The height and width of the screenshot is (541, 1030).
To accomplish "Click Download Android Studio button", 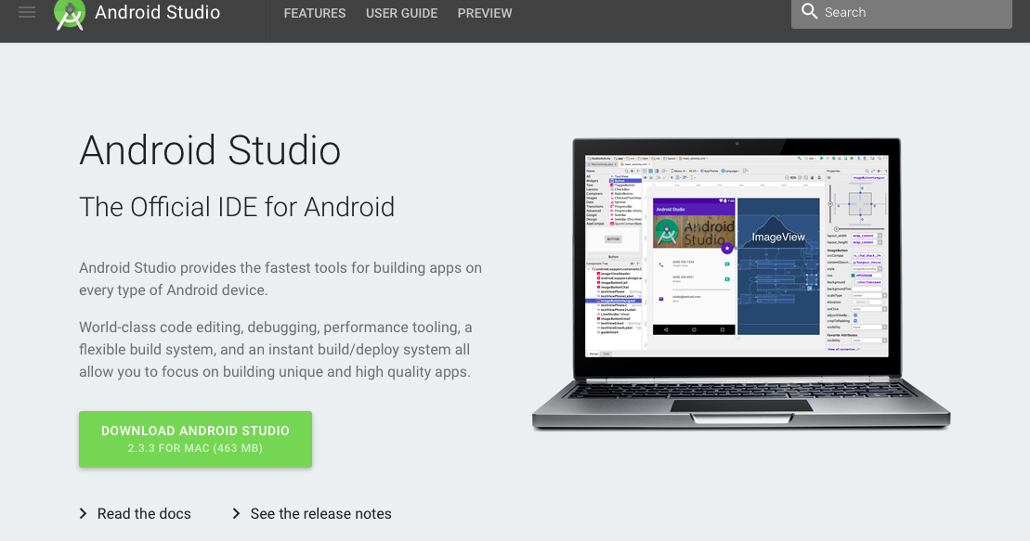I will (196, 439).
